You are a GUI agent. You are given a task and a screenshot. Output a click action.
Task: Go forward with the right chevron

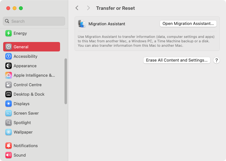click(89, 8)
